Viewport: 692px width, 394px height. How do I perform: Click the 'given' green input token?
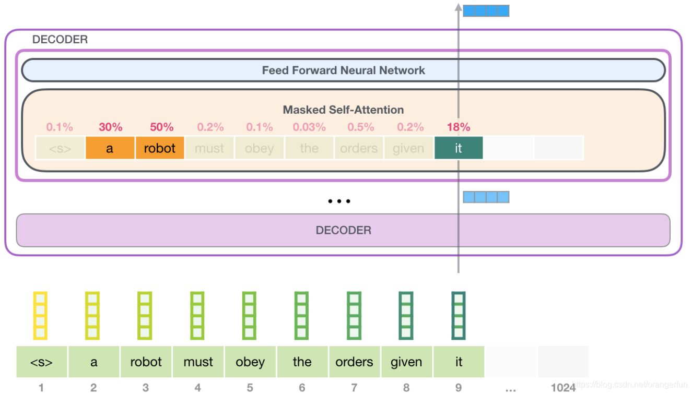click(x=406, y=362)
